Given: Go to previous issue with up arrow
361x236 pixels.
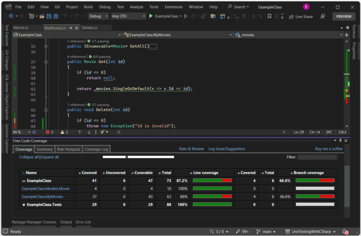Looking at the screenshot, I should [79, 132].
